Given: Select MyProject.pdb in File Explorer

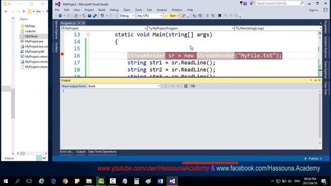Looking at the screenshot, I should [x=35, y=52].
